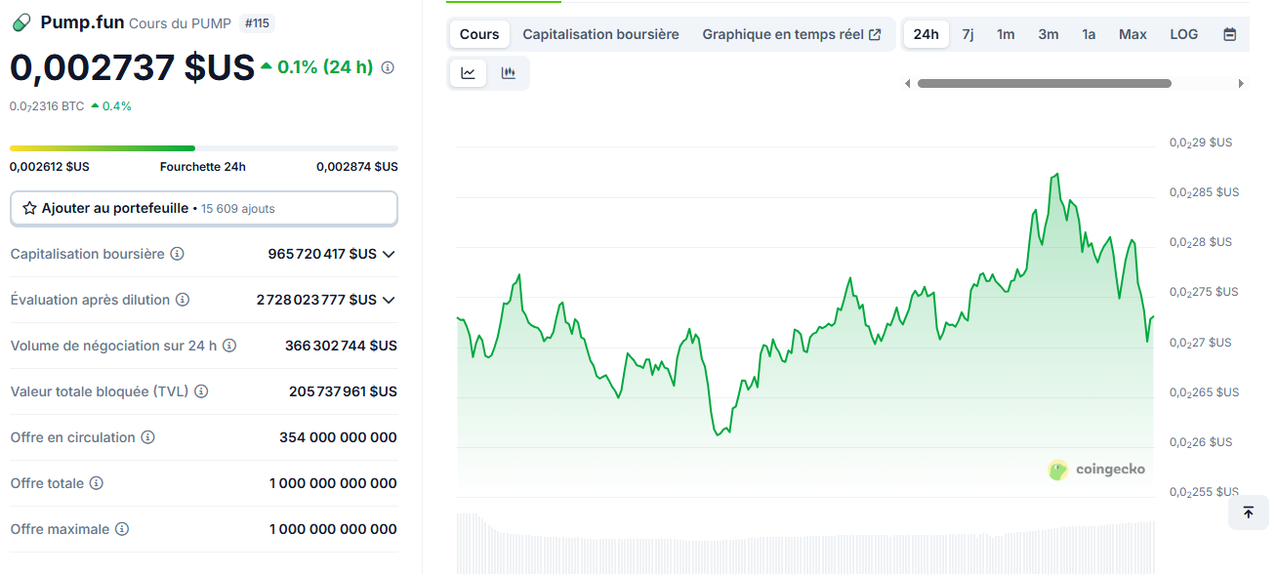Click the 2 728 023 777 $US valuation value

316,300
